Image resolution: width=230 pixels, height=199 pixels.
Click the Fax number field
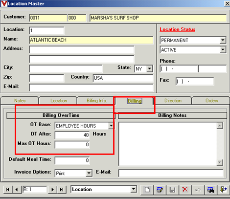pos(195,81)
